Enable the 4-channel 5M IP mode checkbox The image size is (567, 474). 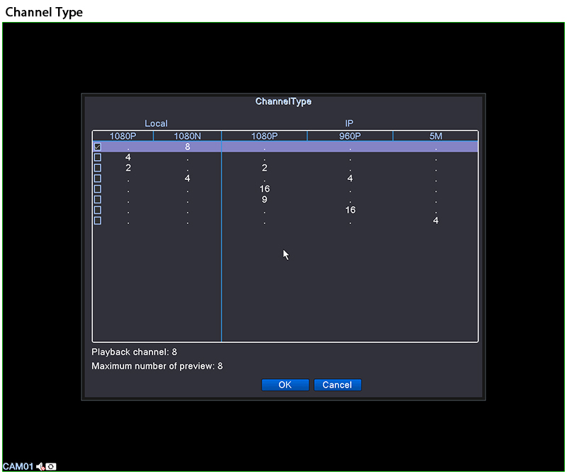point(98,221)
